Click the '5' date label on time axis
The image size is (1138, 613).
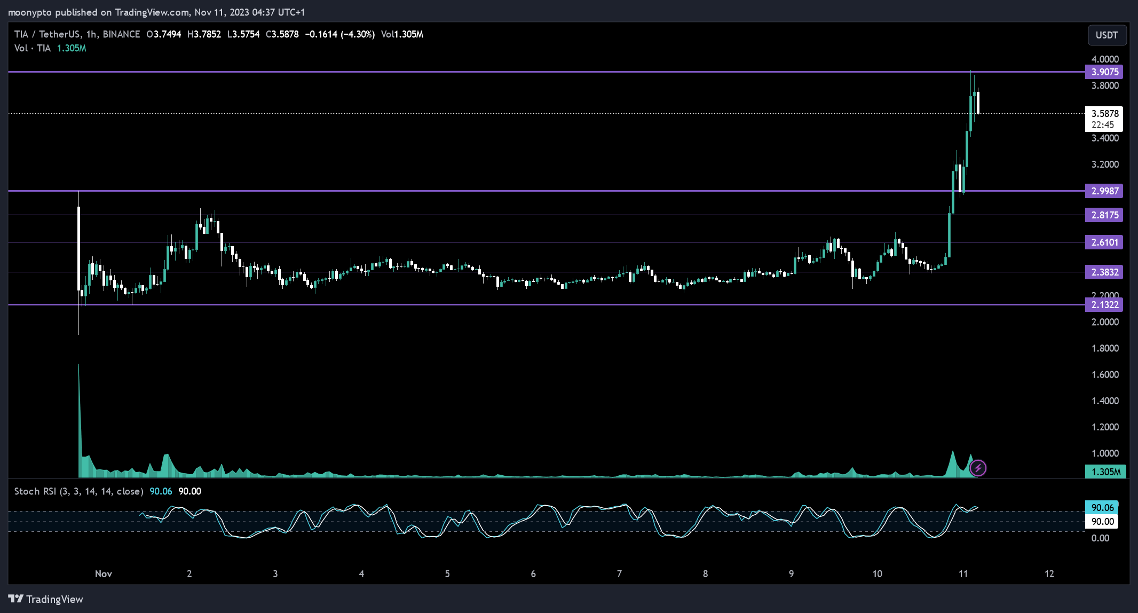pyautogui.click(x=447, y=573)
